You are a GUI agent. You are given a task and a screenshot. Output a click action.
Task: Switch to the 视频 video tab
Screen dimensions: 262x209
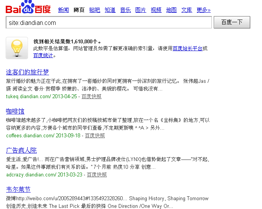pos(156,10)
